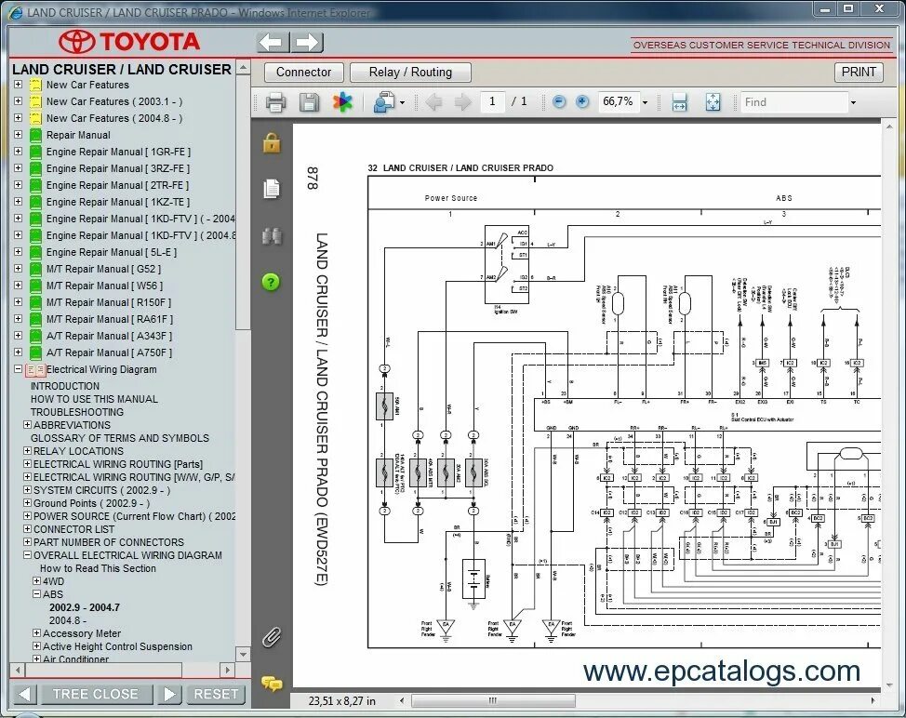The image size is (906, 718).
Task: Open the collaborate icon dropdown arrow
Action: [x=402, y=103]
